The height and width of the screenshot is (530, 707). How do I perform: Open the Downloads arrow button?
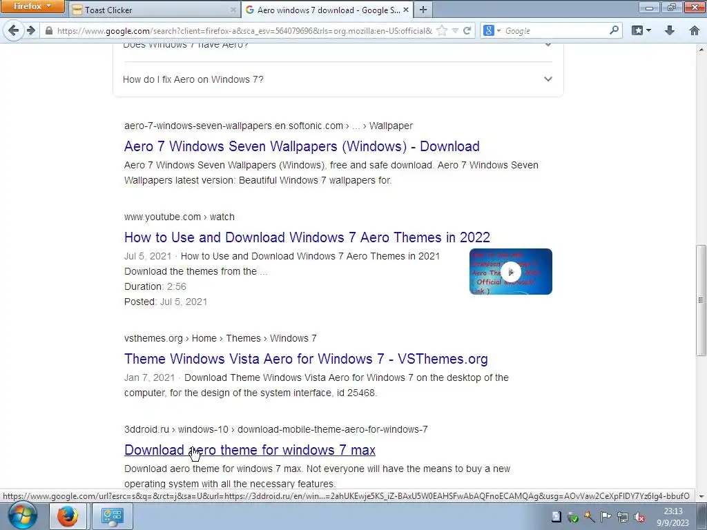[x=670, y=30]
